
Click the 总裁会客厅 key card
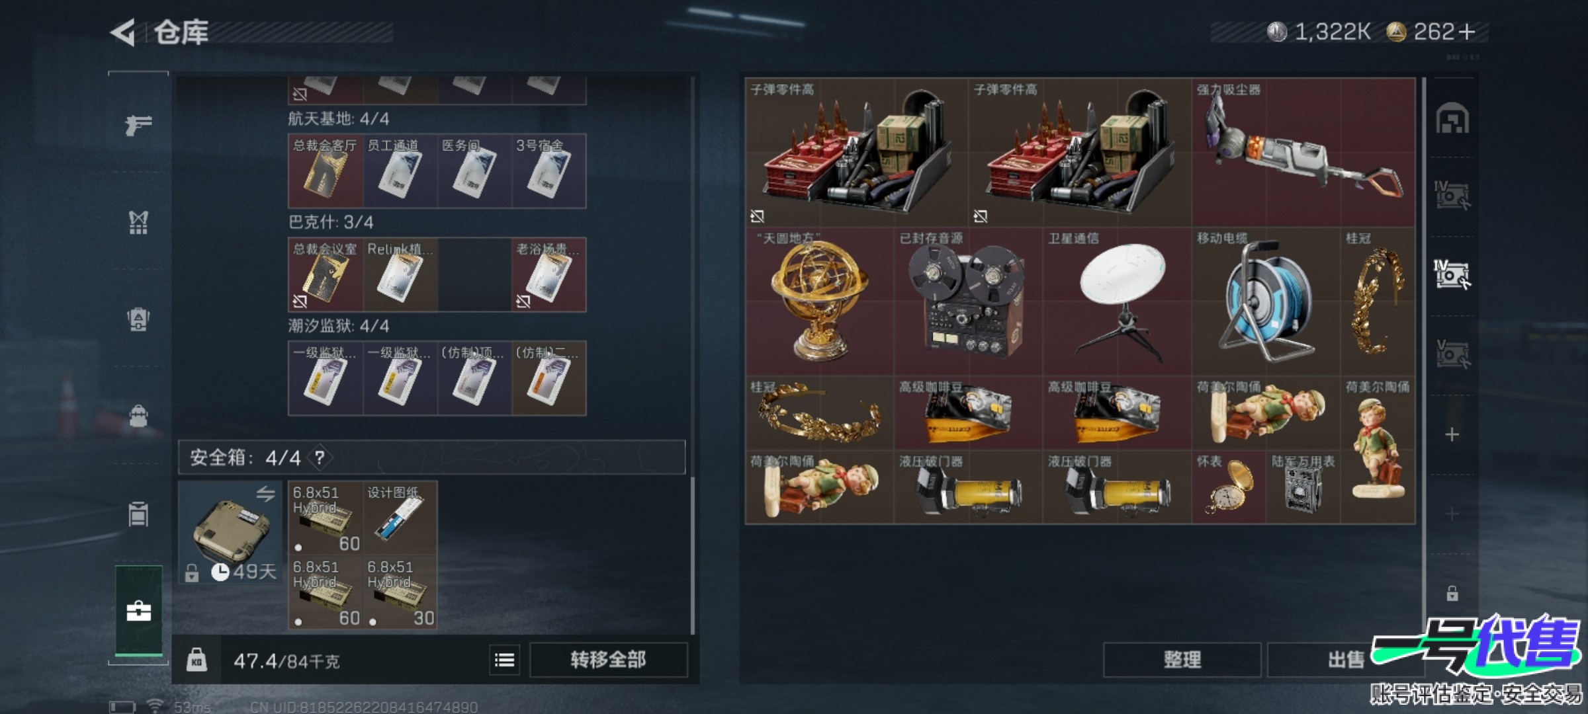tap(325, 171)
